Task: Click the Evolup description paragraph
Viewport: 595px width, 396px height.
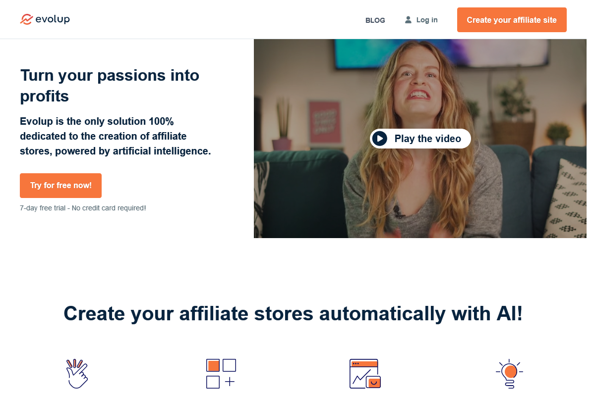Action: pos(116,136)
